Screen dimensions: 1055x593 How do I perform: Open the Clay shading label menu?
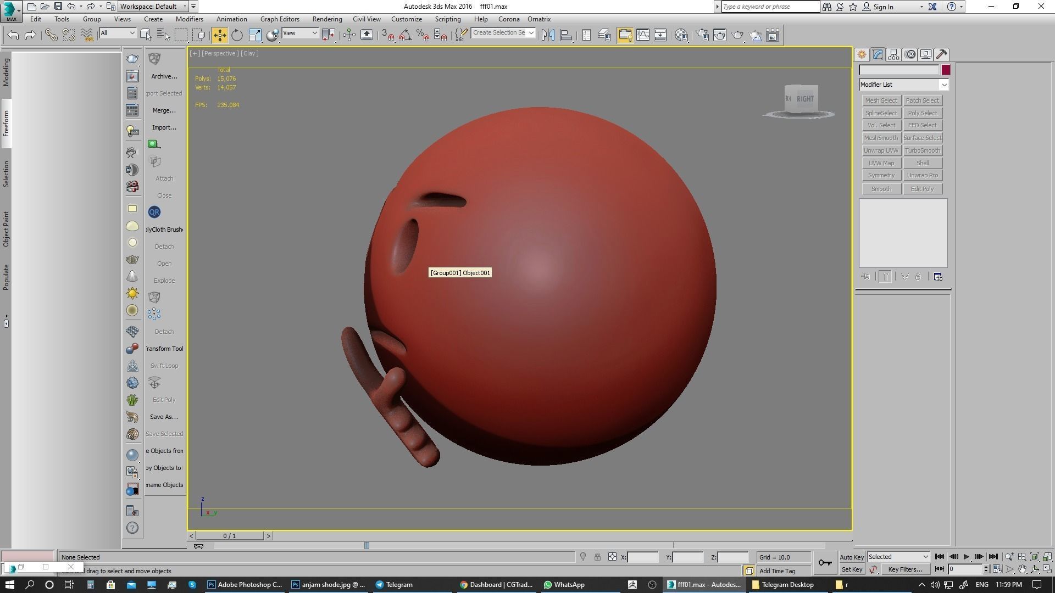click(x=249, y=53)
